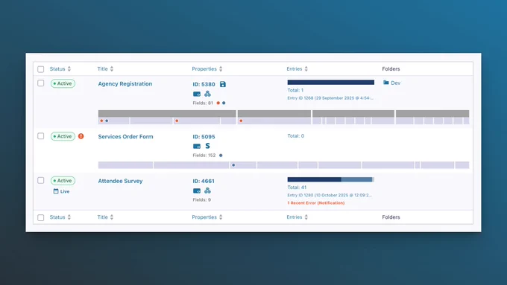This screenshot has height=285, width=507.
Task: Open the Dev folder link
Action: (x=395, y=83)
